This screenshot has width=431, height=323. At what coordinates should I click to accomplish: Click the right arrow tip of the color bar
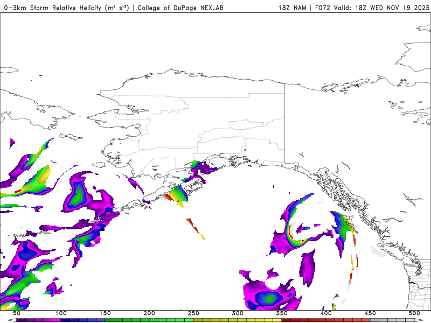419,320
